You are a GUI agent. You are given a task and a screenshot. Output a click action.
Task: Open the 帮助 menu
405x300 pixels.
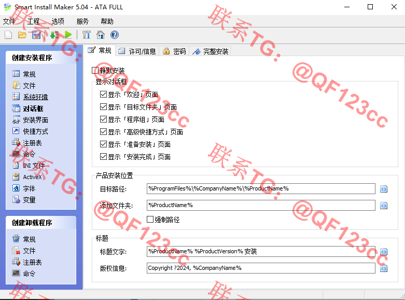(x=107, y=21)
